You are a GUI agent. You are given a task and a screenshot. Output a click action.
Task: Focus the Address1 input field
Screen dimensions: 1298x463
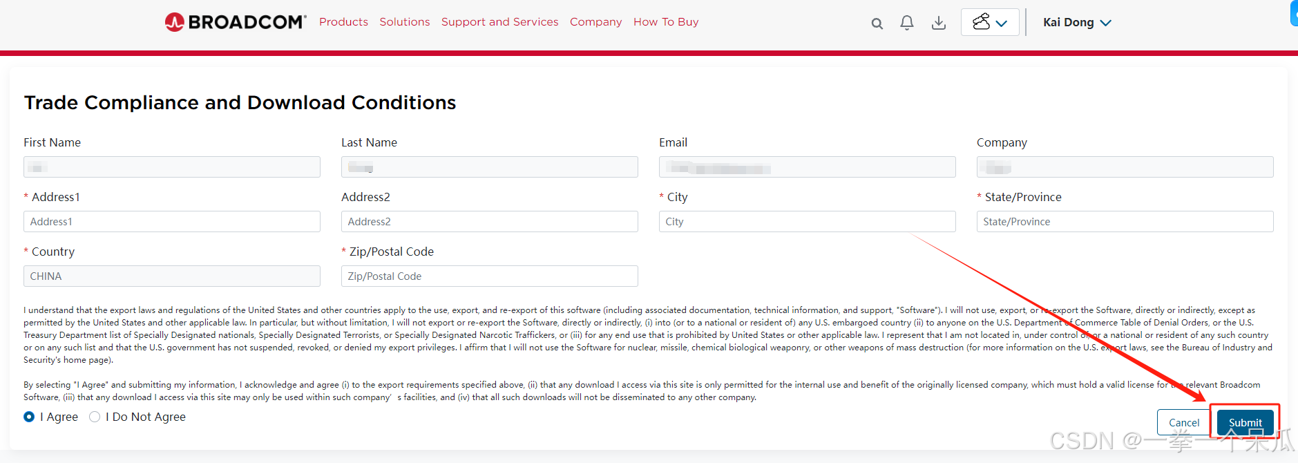172,222
